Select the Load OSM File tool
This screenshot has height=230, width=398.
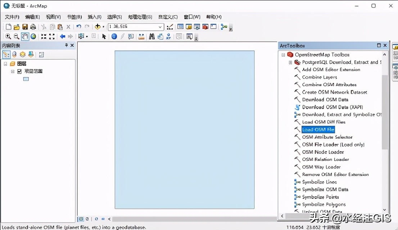point(318,130)
